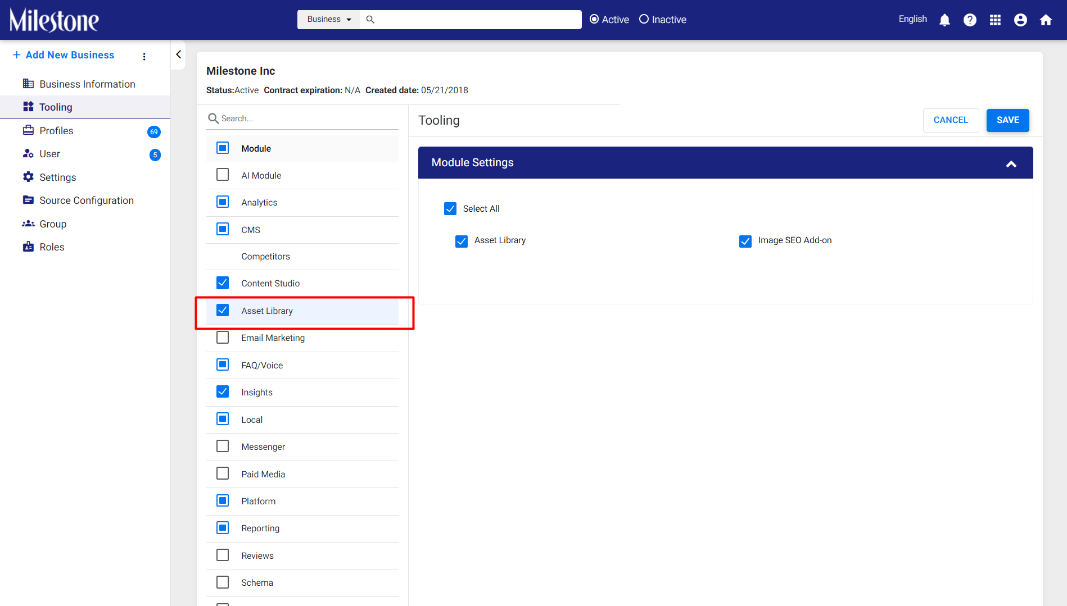Uncheck the Insights checkbox
The image size is (1067, 606).
(223, 391)
